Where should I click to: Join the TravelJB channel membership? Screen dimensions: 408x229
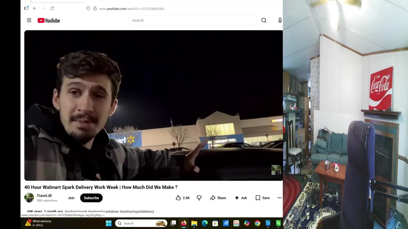[x=71, y=198]
